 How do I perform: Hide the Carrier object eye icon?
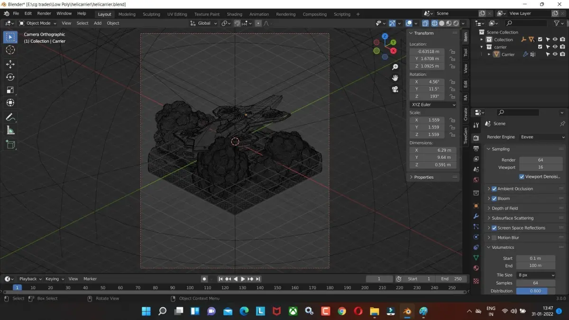555,55
